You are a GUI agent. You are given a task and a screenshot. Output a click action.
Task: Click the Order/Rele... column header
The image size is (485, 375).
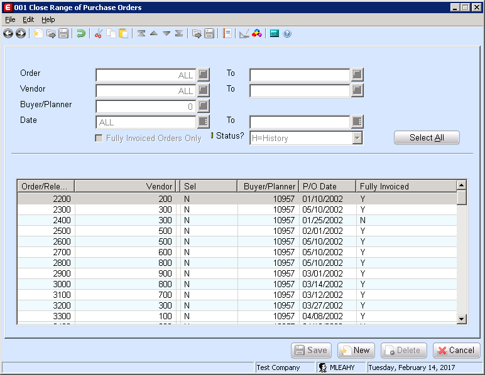point(46,186)
